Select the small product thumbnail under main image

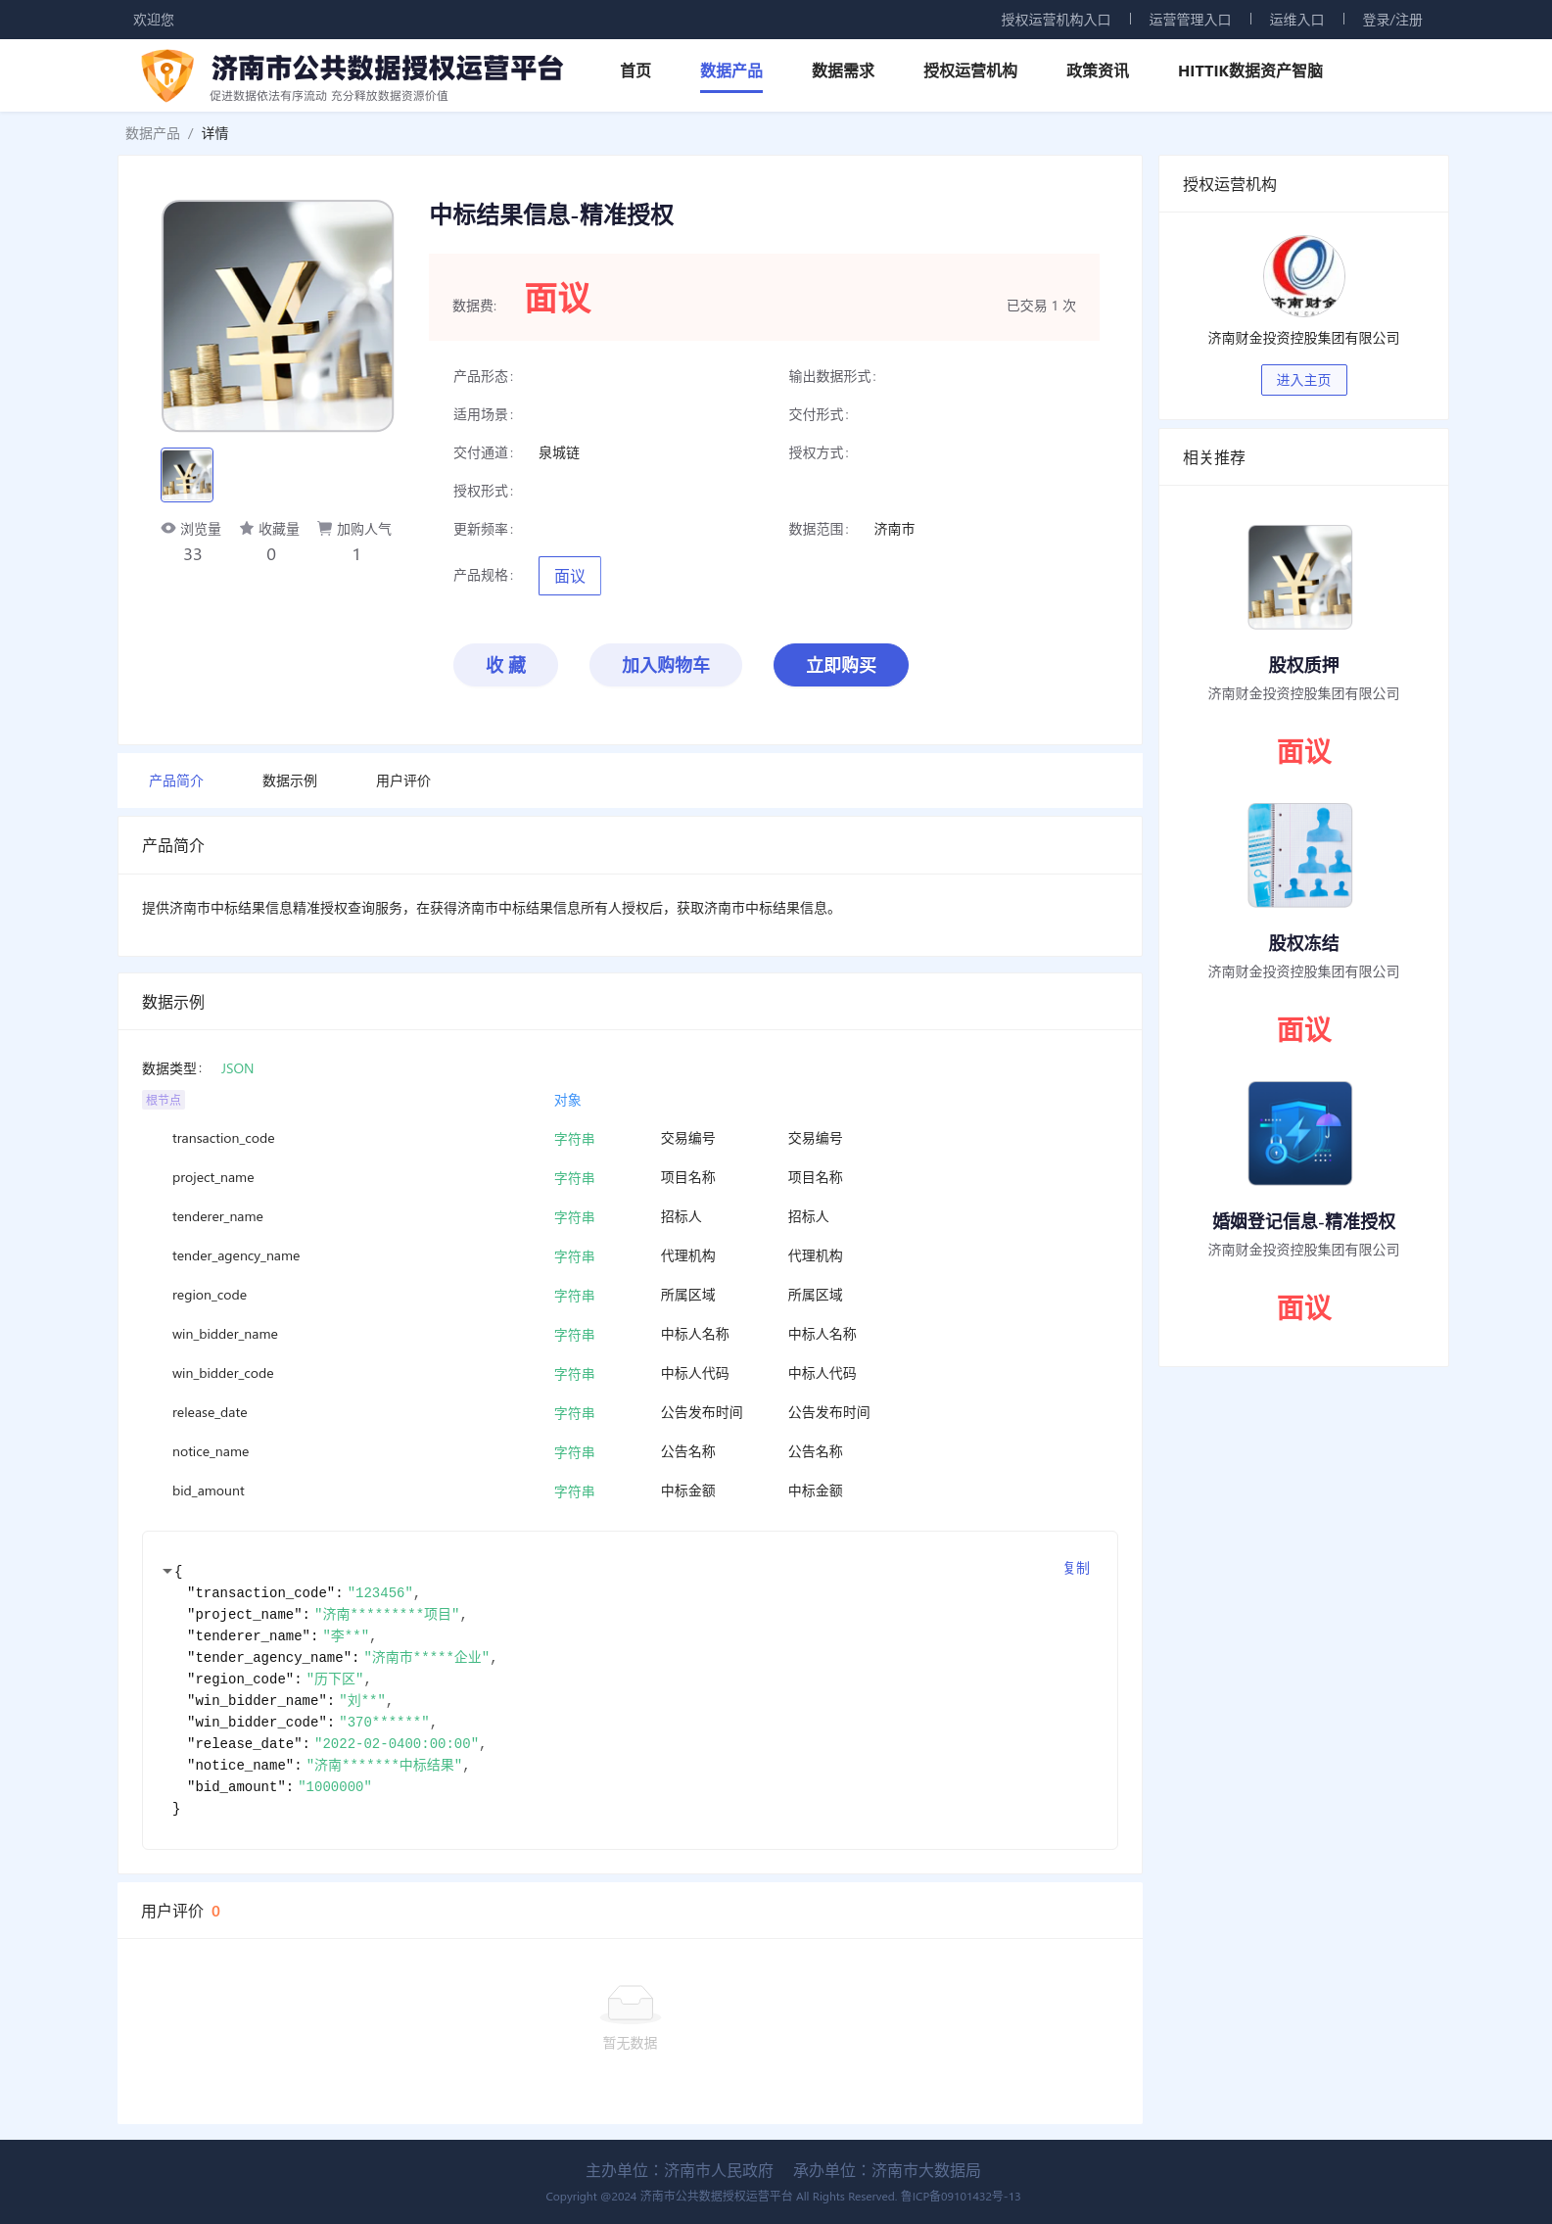click(x=187, y=475)
